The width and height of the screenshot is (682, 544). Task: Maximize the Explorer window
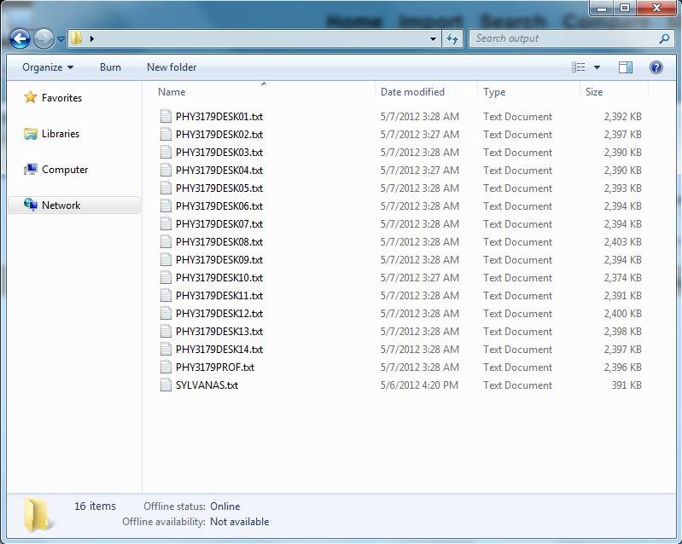pos(625,8)
